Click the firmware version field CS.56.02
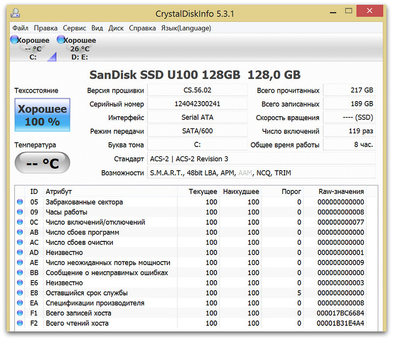Viewport: 393px width, 340px height. 197,90
